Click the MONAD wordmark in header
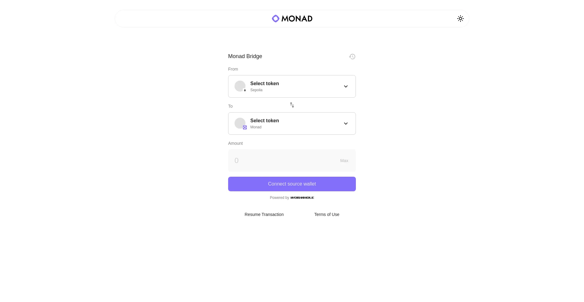This screenshot has width=584, height=302. pyautogui.click(x=297, y=19)
